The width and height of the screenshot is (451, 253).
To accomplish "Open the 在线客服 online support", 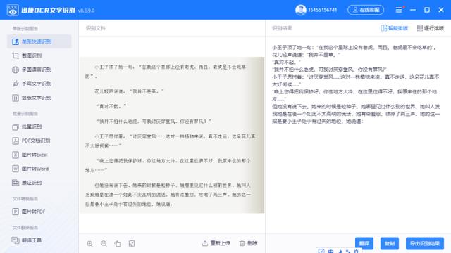I will [x=366, y=10].
